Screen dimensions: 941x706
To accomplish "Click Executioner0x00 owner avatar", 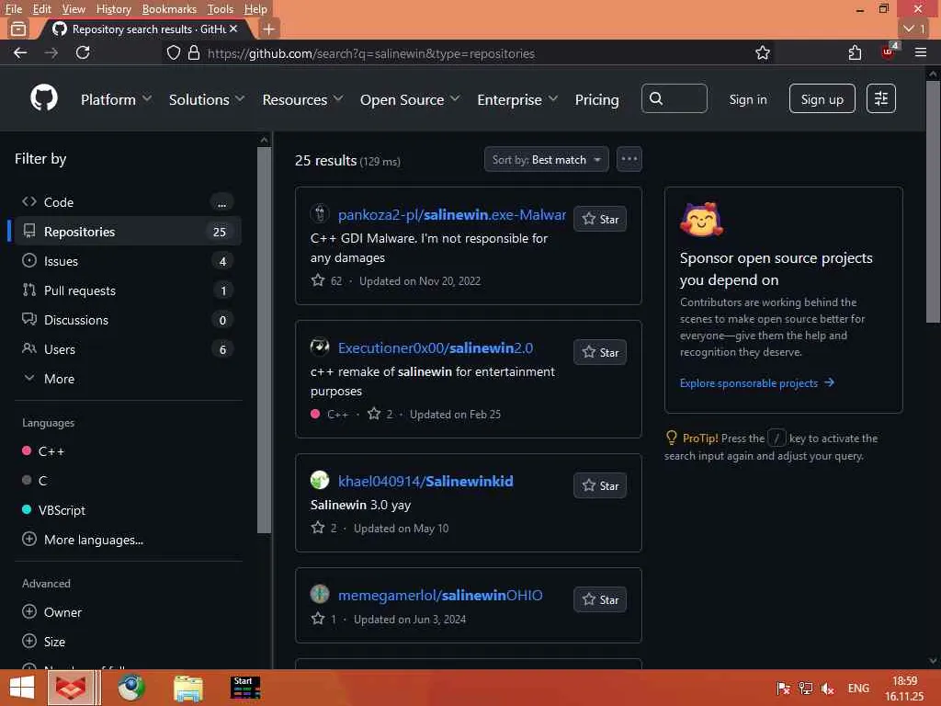I will (319, 347).
